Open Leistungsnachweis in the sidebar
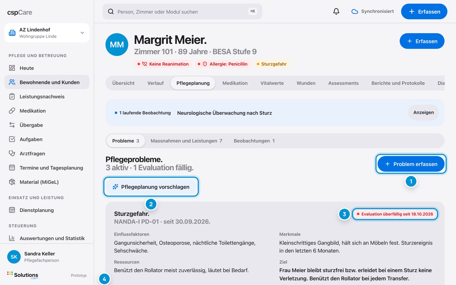Screen dimensions: 456x285 (47, 96)
